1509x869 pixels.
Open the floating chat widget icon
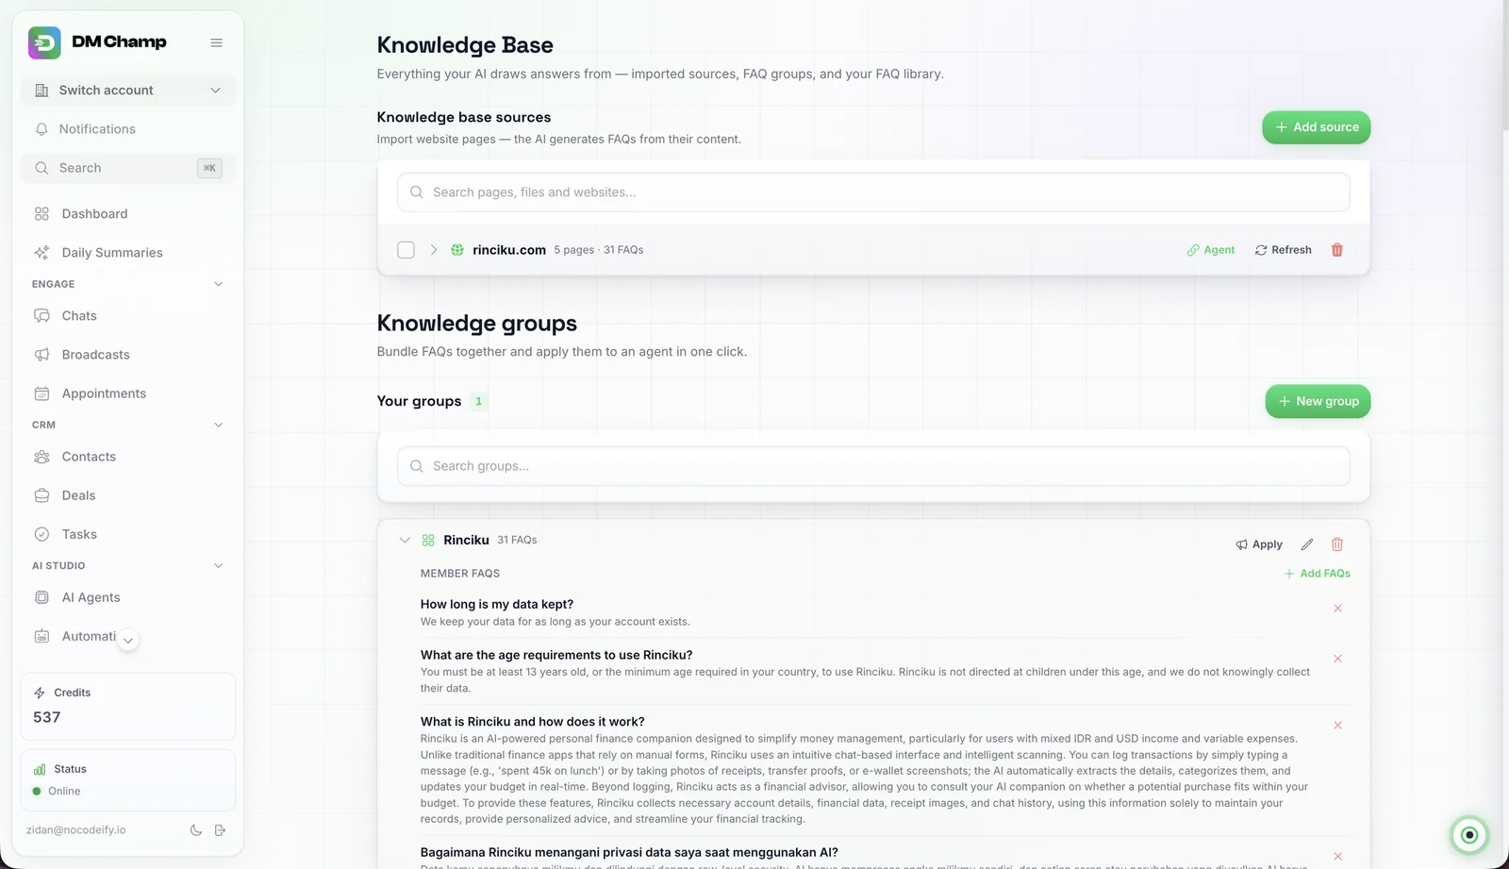click(1468, 835)
